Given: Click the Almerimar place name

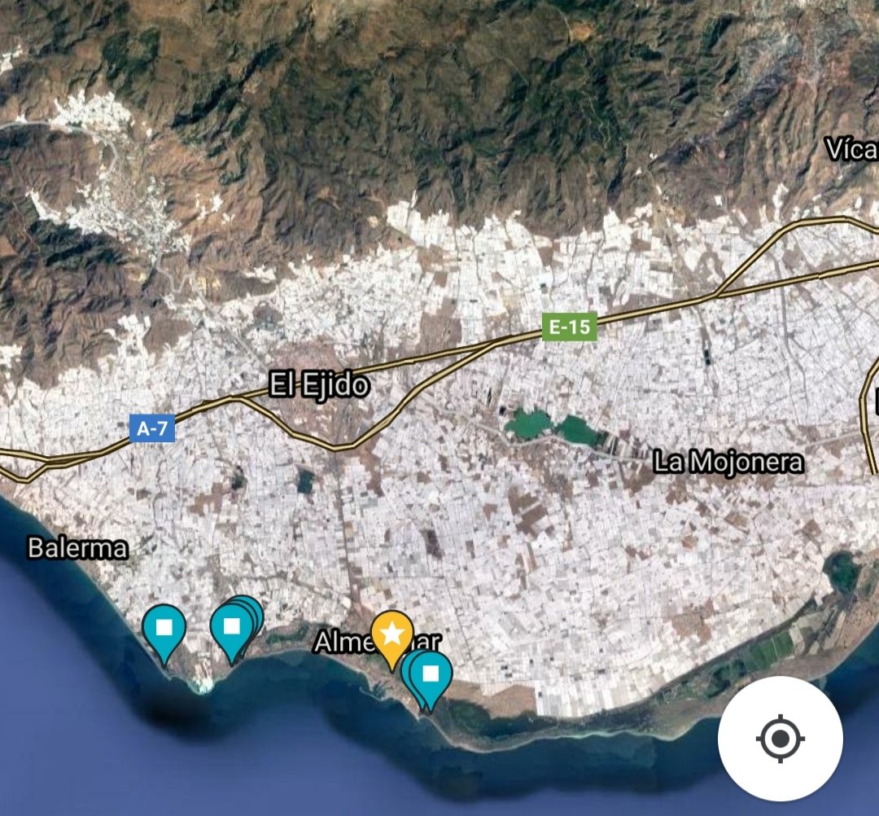Looking at the screenshot, I should pyautogui.click(x=378, y=642).
